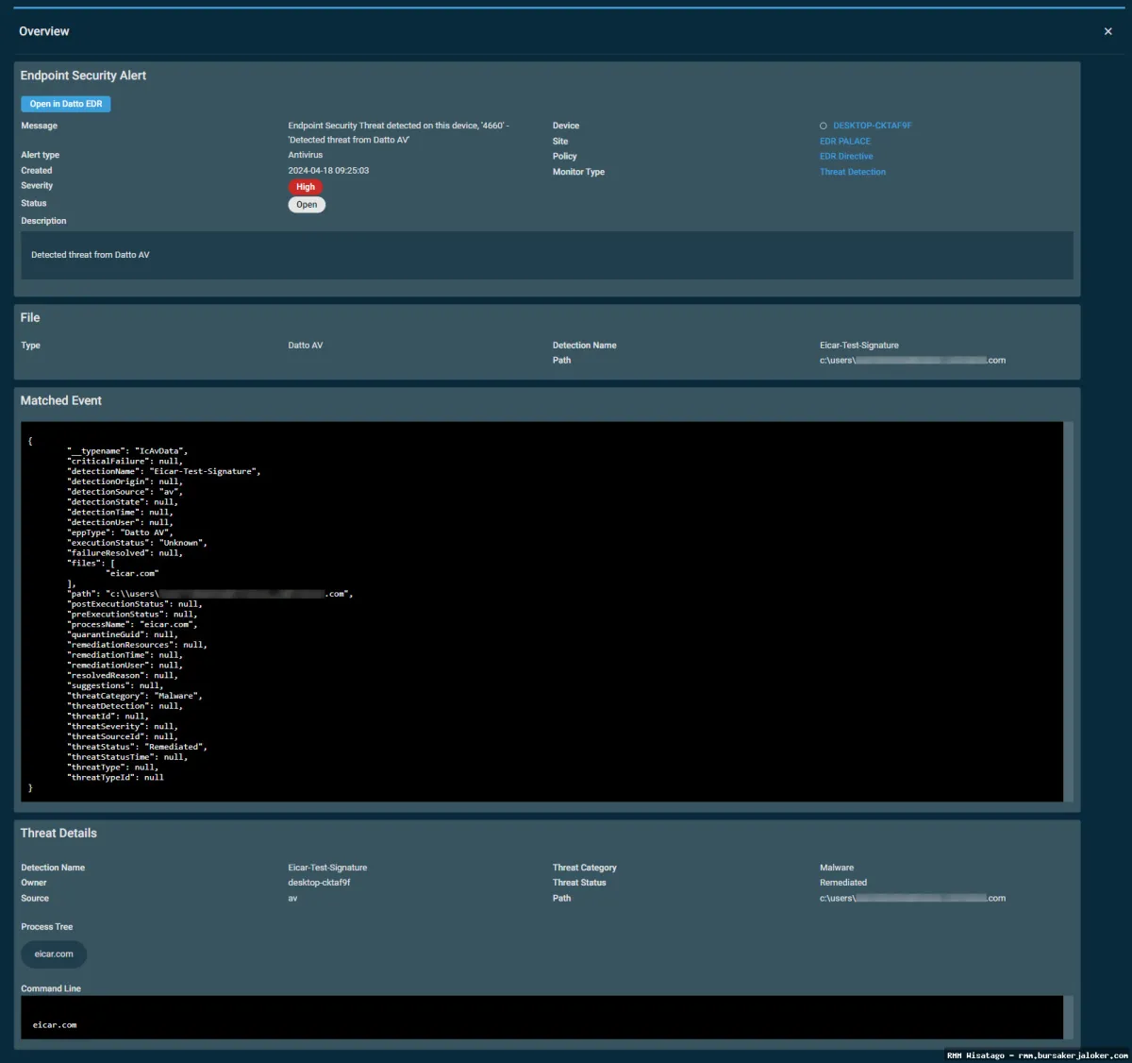Click the Open in Datto EDR button
Screen dimensions: 1132x1063
click(x=66, y=104)
